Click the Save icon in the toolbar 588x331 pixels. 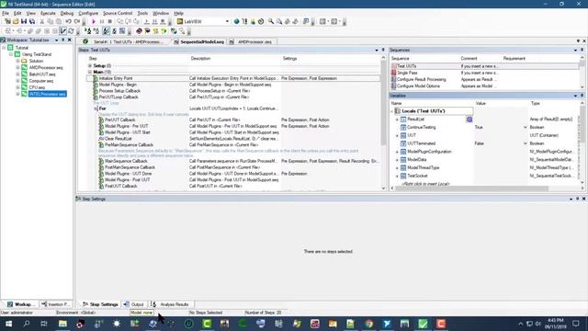[24, 21]
